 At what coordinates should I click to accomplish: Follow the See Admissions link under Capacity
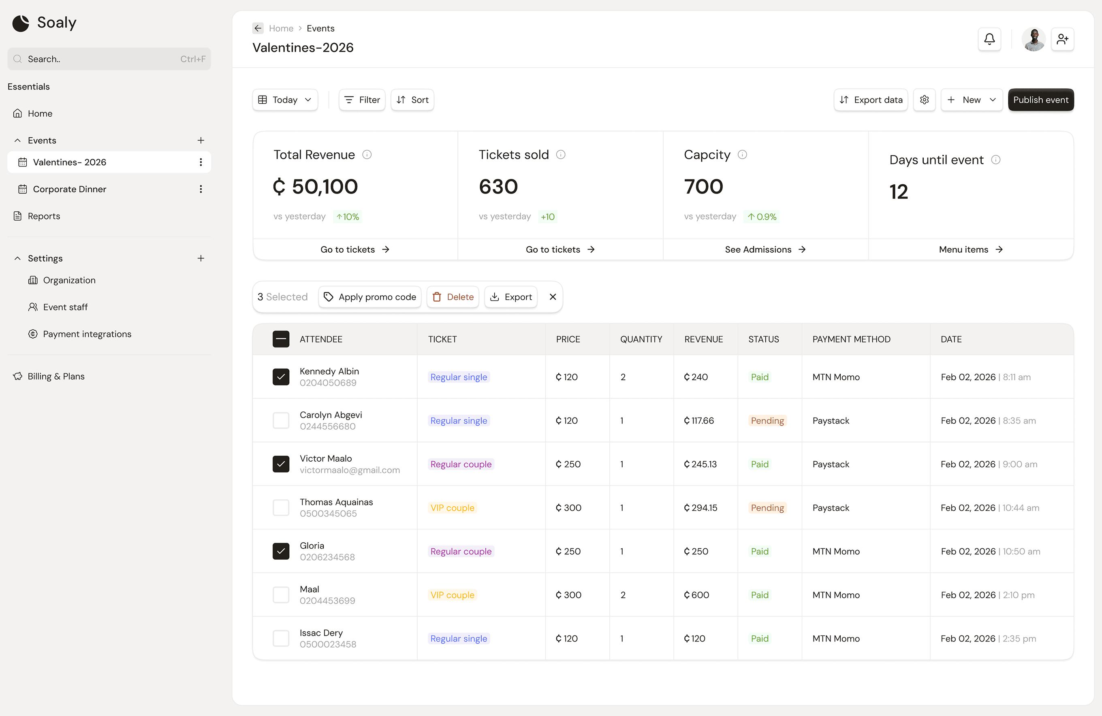pos(765,249)
